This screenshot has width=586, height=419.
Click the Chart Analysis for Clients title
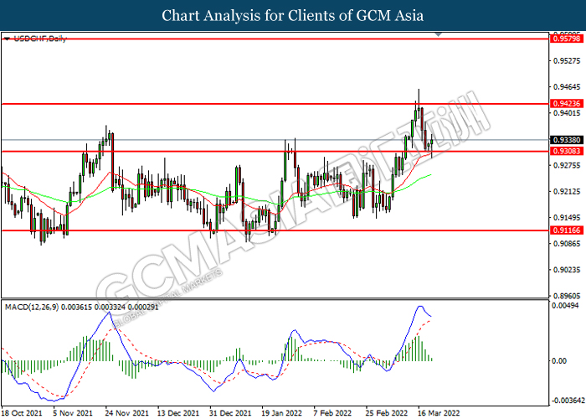(x=293, y=15)
